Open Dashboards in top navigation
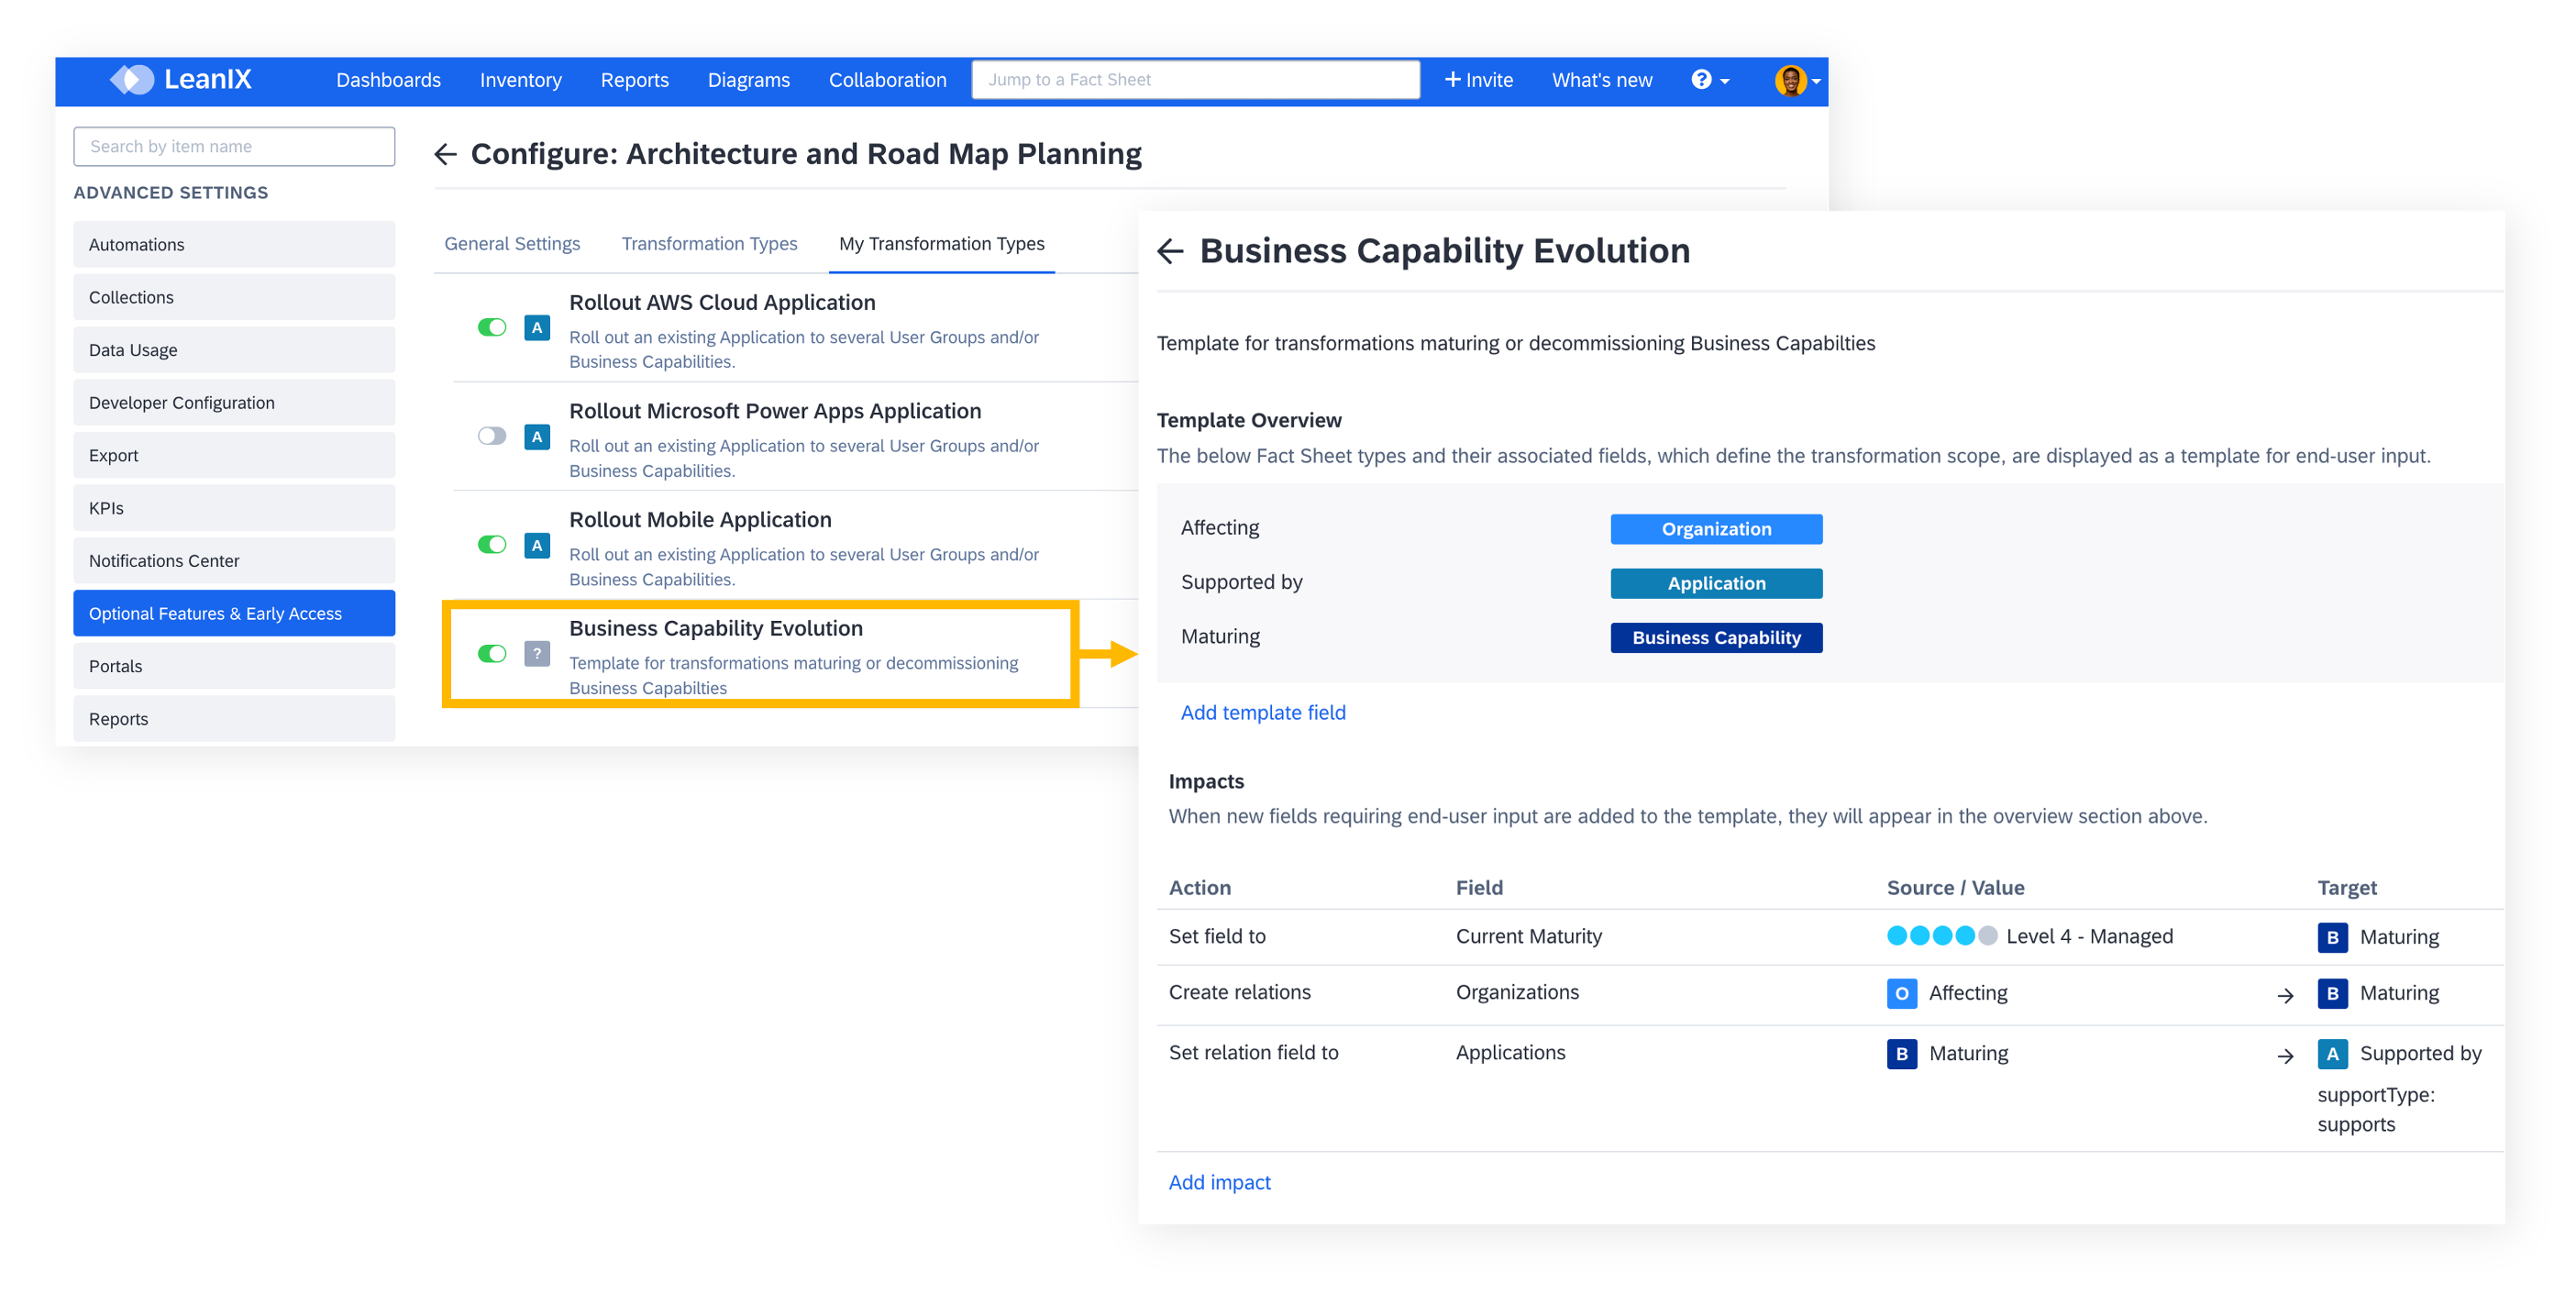This screenshot has height=1294, width=2576. [388, 80]
